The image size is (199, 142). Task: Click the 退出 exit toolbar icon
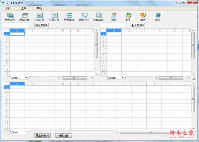tap(158, 17)
